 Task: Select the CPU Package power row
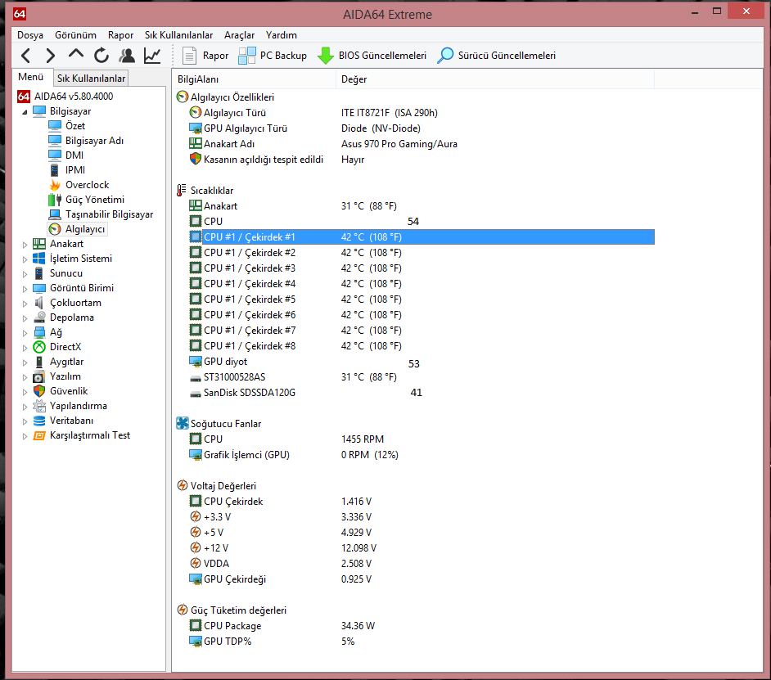422,626
